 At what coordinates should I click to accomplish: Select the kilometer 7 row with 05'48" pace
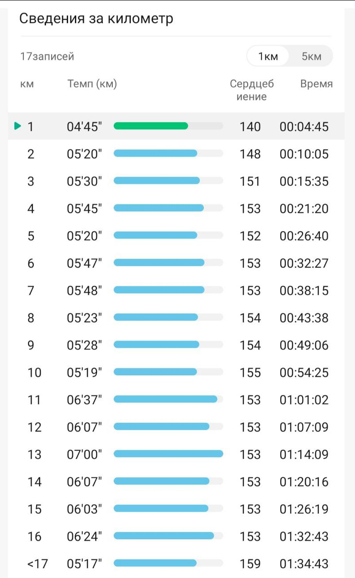[176, 290]
